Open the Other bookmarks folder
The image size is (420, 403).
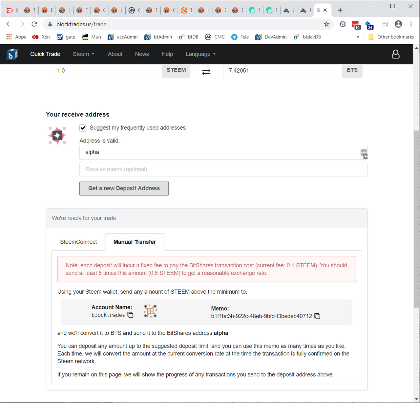[391, 37]
